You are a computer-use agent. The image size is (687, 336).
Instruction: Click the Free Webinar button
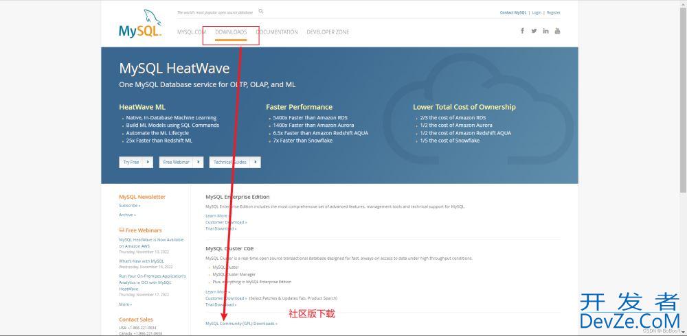click(181, 162)
